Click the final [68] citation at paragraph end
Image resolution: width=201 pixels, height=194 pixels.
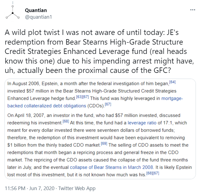coord(149,173)
